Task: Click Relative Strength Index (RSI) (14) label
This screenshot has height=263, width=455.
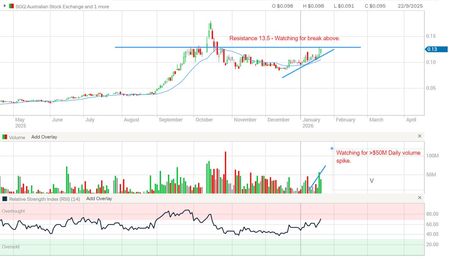Action: pos(44,199)
